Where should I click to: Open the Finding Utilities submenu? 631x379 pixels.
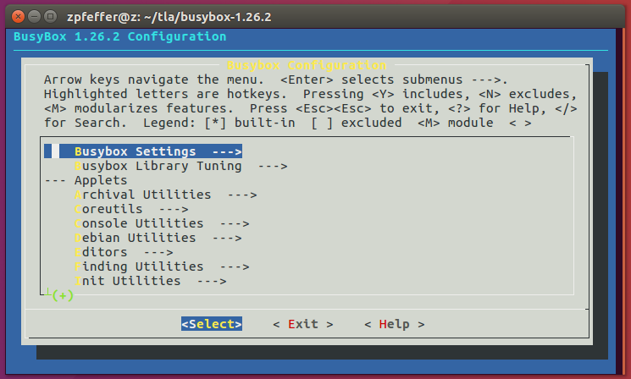162,266
